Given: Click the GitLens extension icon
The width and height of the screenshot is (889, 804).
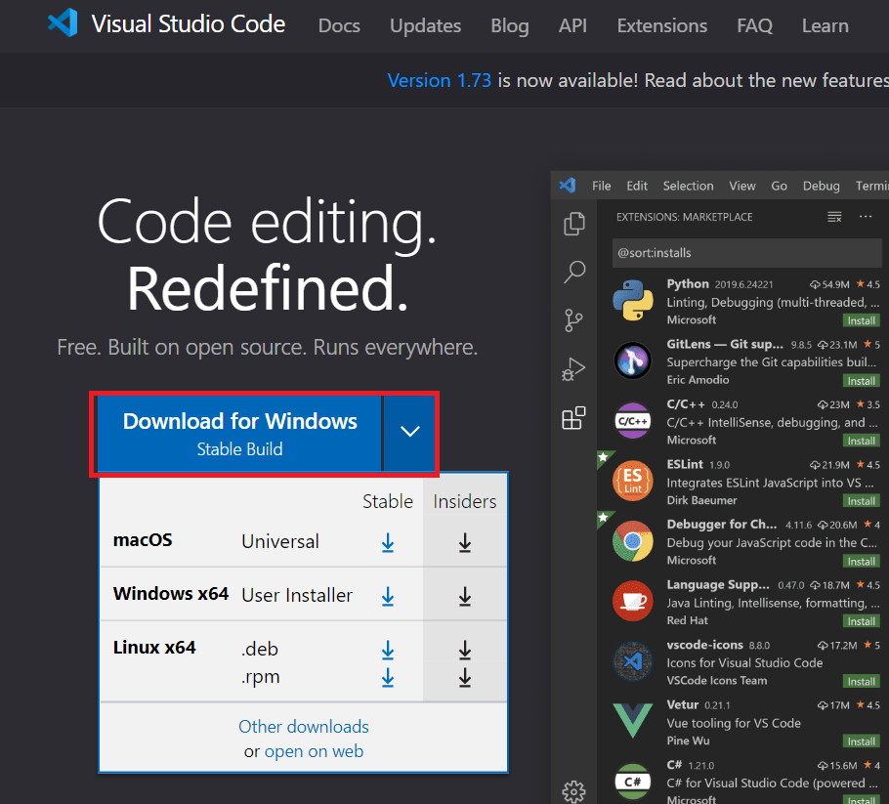Looking at the screenshot, I should coord(633,360).
